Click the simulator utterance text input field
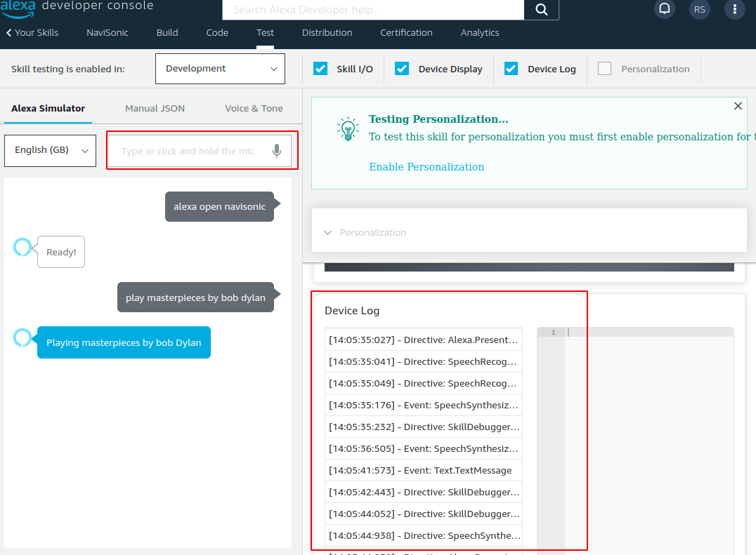Screen dimensions: 756x555 (188, 151)
